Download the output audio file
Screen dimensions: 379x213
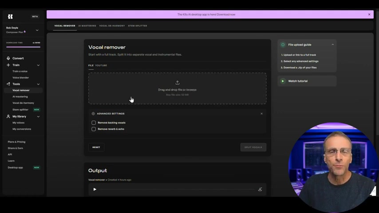260,189
